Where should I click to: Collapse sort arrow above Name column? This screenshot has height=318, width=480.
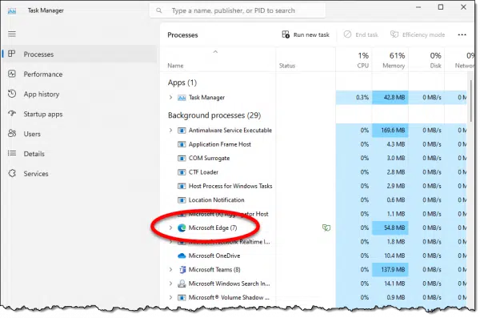tap(215, 51)
